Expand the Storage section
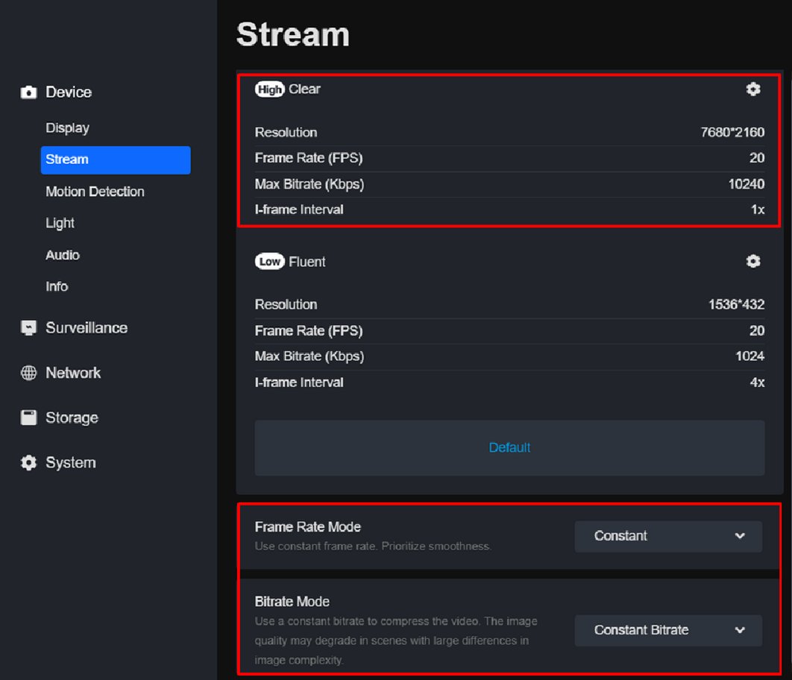Screen dimensions: 792x680 pos(72,418)
